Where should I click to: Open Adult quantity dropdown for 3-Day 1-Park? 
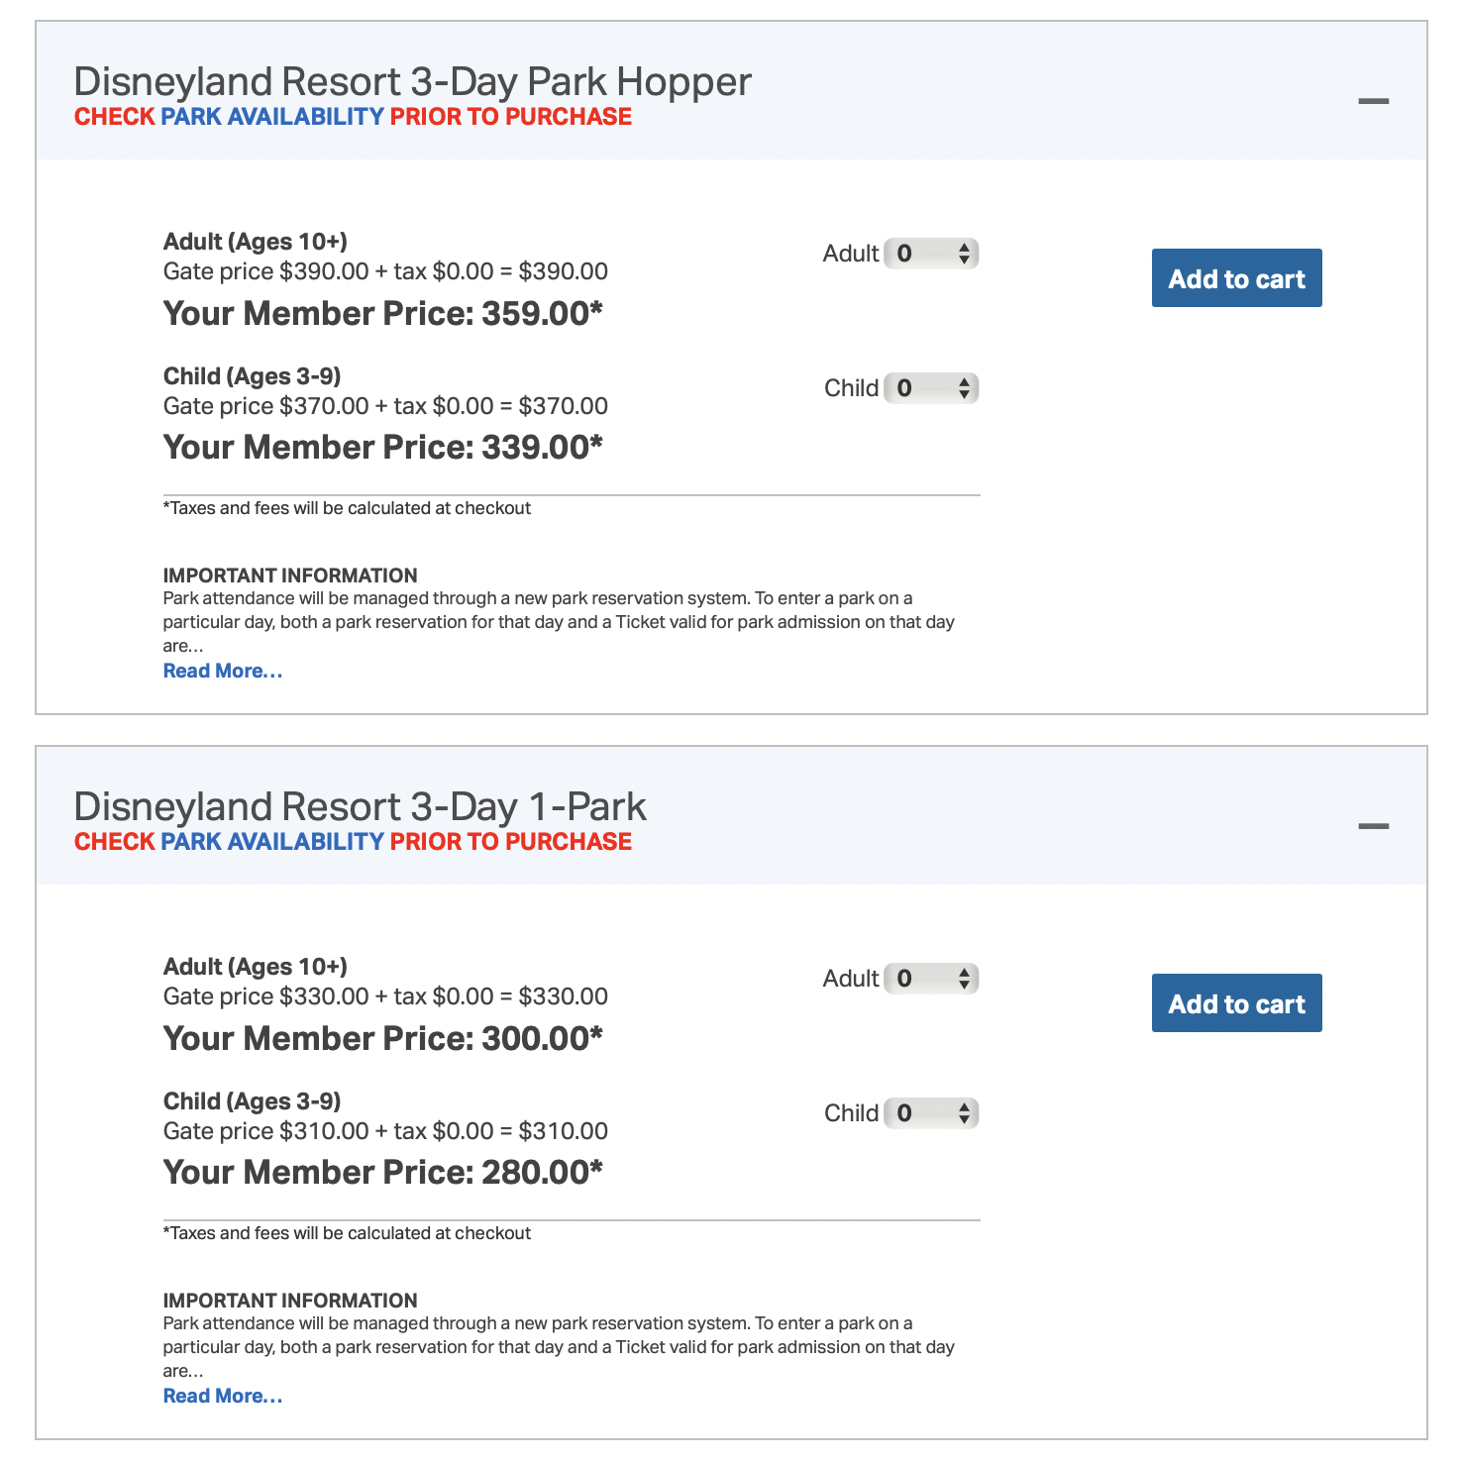point(931,979)
